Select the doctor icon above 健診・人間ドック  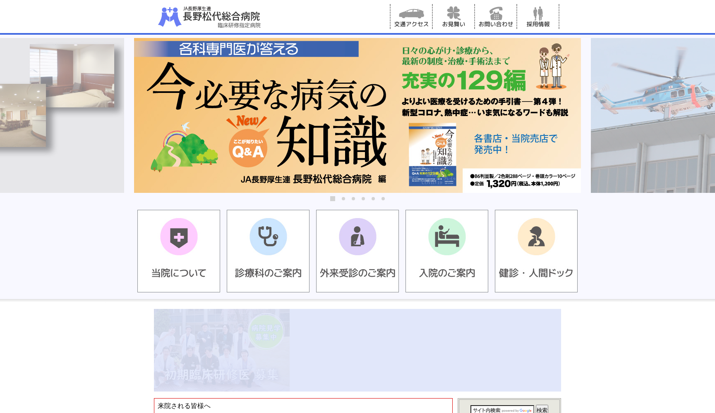point(536,237)
